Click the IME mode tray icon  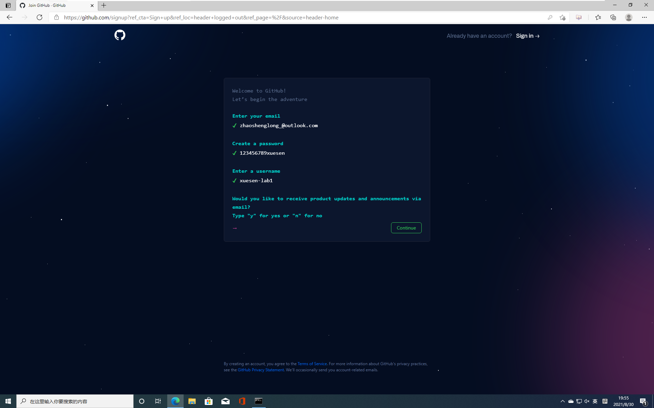pos(605,401)
